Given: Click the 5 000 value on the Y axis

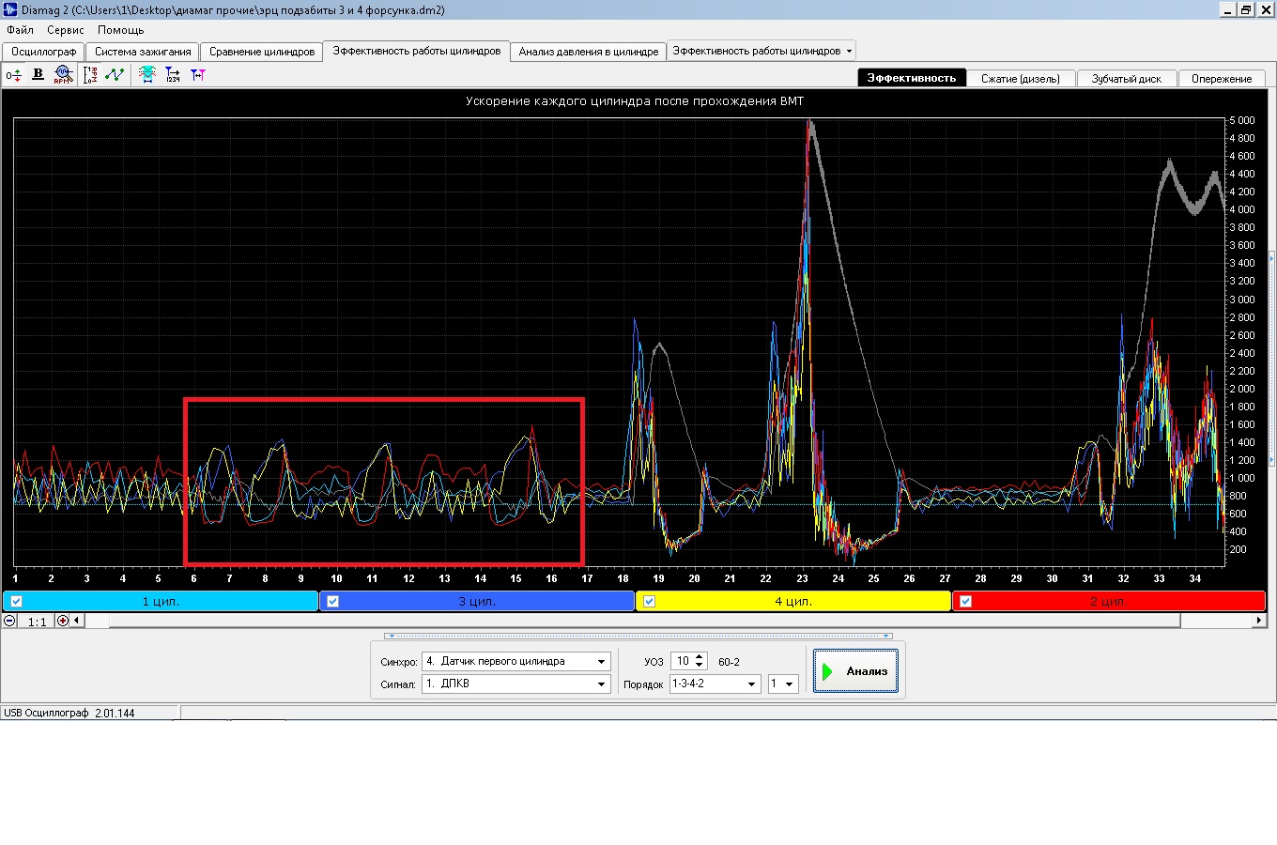Looking at the screenshot, I should [x=1241, y=120].
